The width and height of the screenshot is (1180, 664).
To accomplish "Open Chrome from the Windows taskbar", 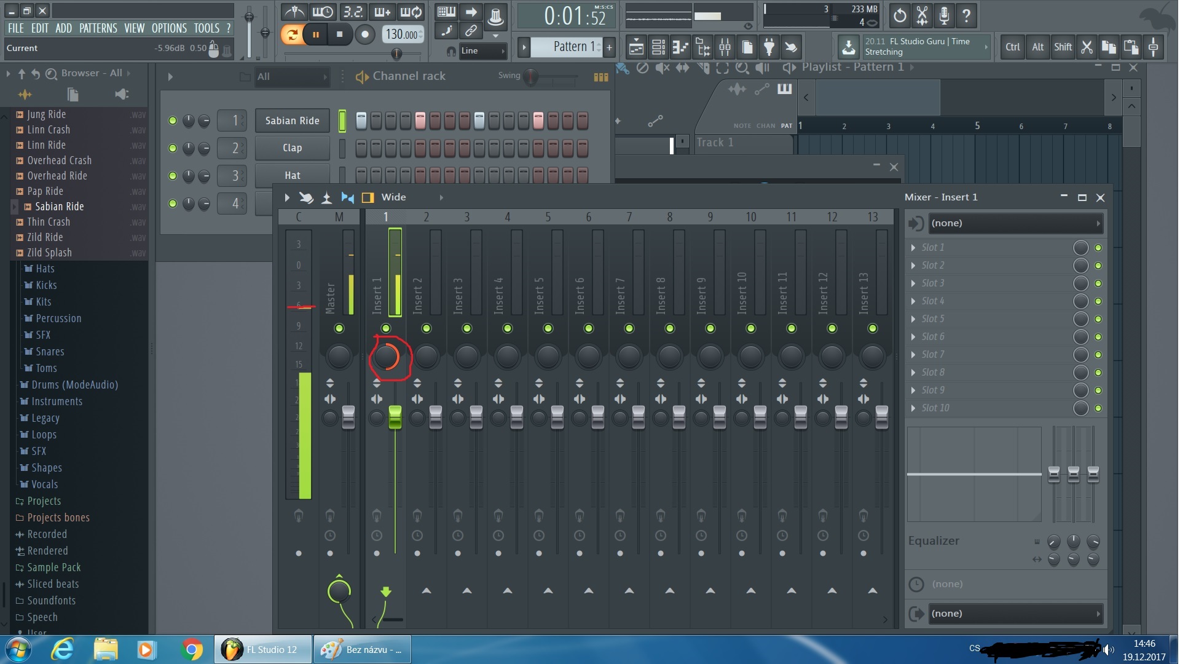I will pos(192,649).
